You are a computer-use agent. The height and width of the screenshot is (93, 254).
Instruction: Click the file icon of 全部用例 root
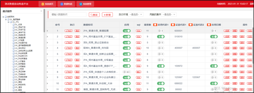tap(6, 17)
